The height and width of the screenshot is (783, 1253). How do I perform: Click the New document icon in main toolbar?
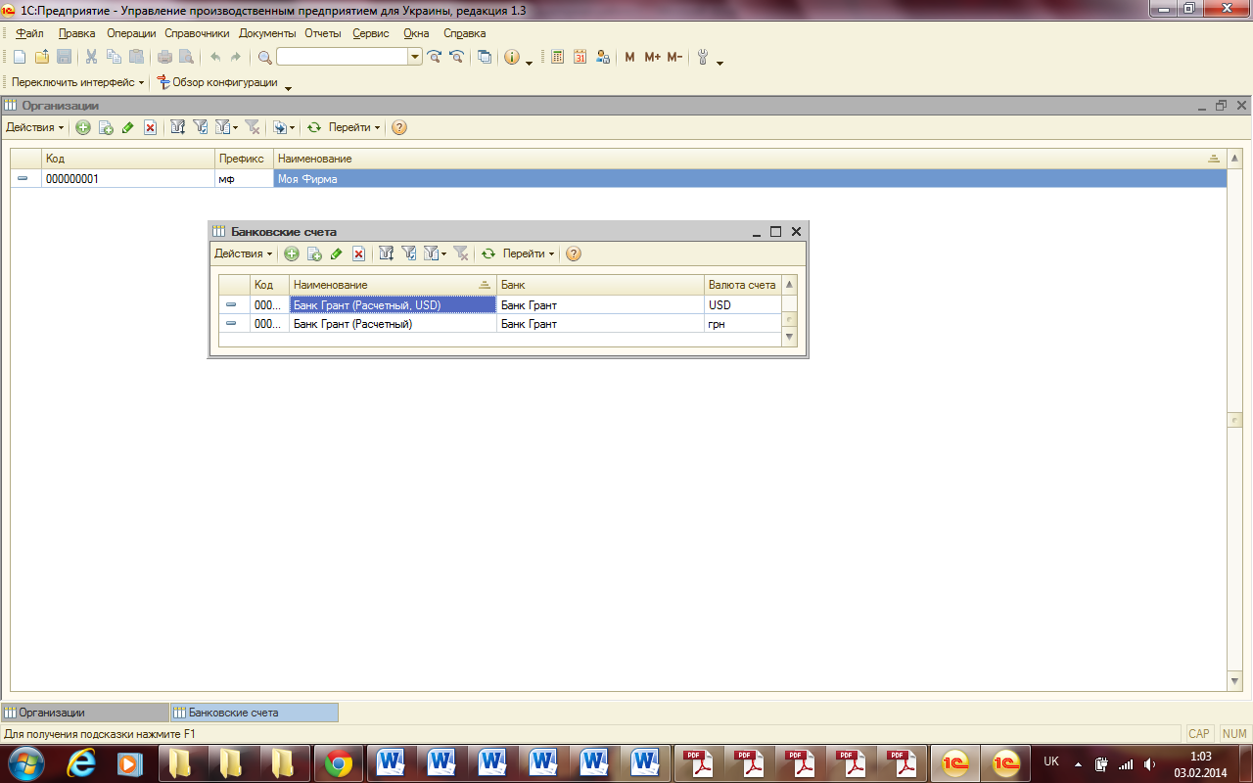20,57
